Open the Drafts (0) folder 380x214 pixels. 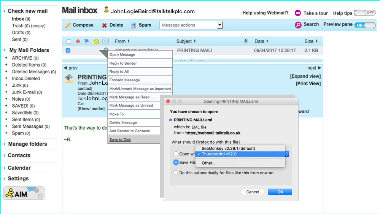pos(21,32)
